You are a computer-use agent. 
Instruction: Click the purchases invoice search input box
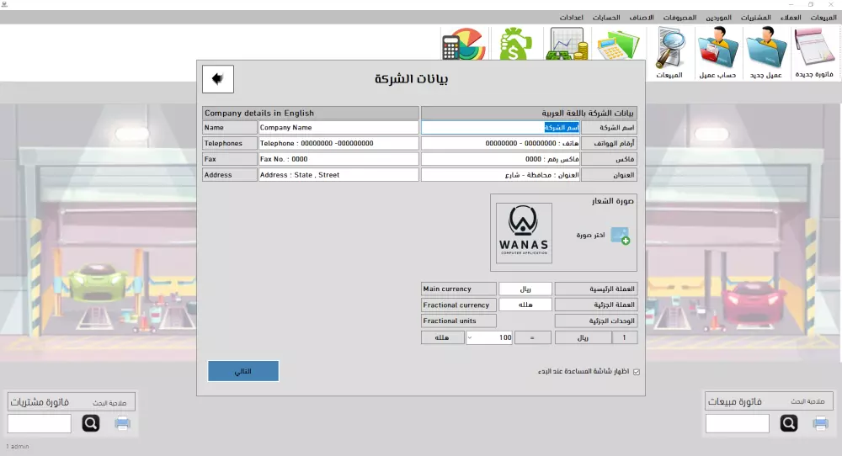click(x=40, y=423)
